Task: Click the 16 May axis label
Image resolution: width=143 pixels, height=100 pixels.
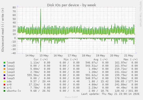Action: tap(58, 56)
